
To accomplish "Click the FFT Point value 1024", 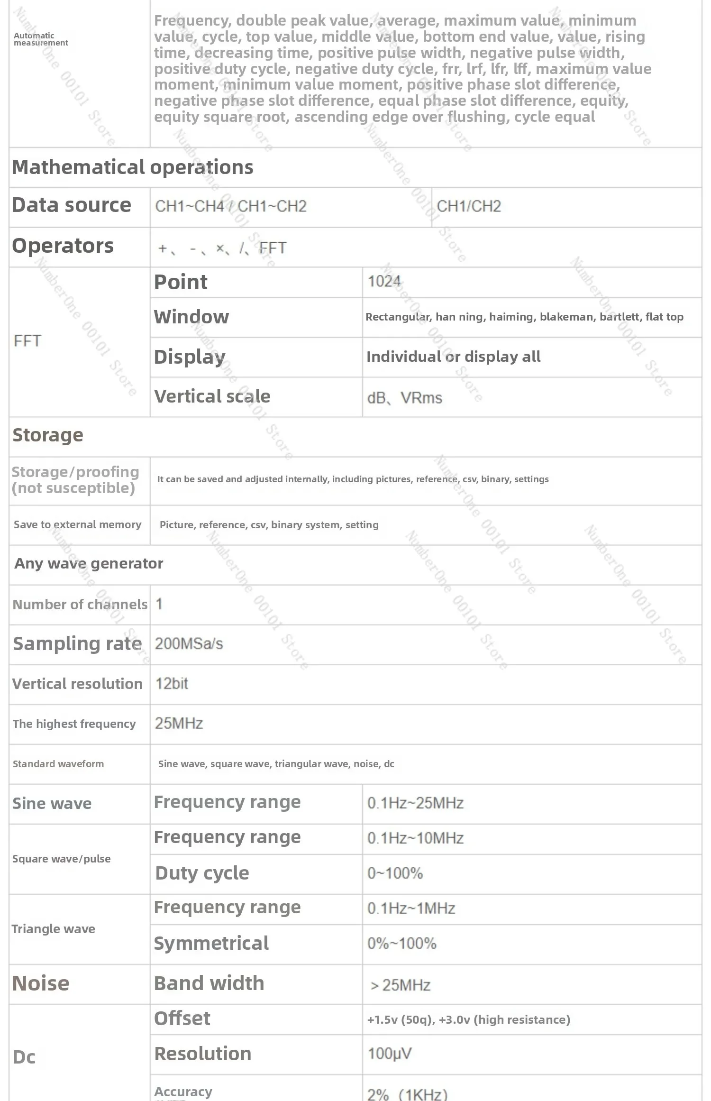I will pos(384,281).
